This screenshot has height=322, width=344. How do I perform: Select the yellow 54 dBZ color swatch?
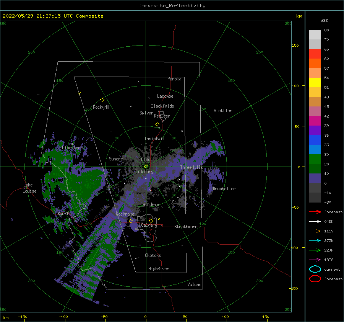(x=315, y=83)
